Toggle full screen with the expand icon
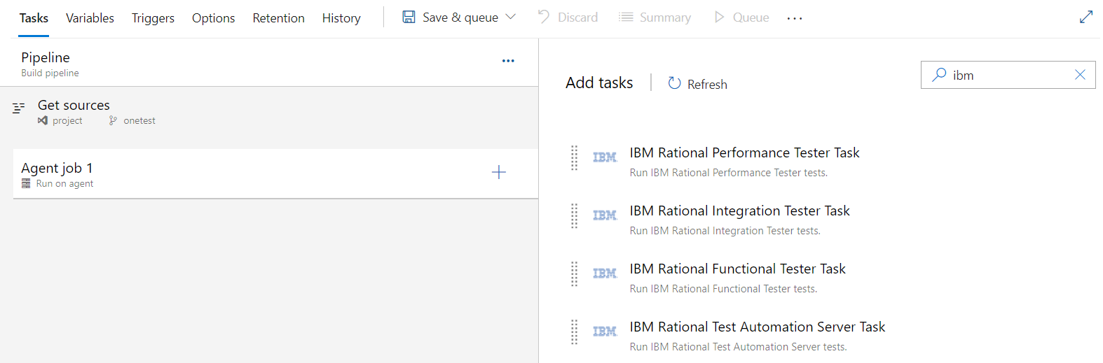Viewport: 1103px width, 363px height. click(1086, 17)
